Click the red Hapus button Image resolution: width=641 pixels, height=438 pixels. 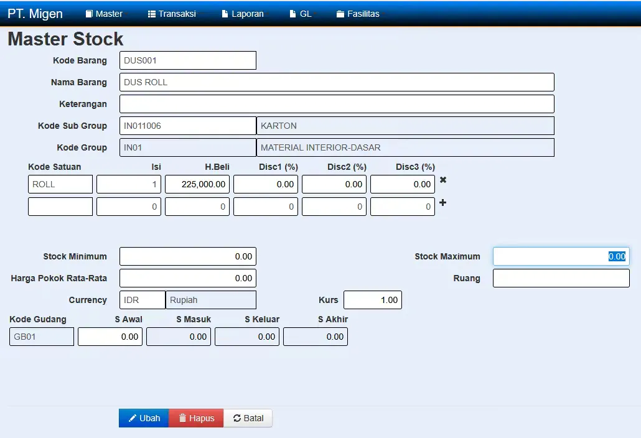point(196,418)
